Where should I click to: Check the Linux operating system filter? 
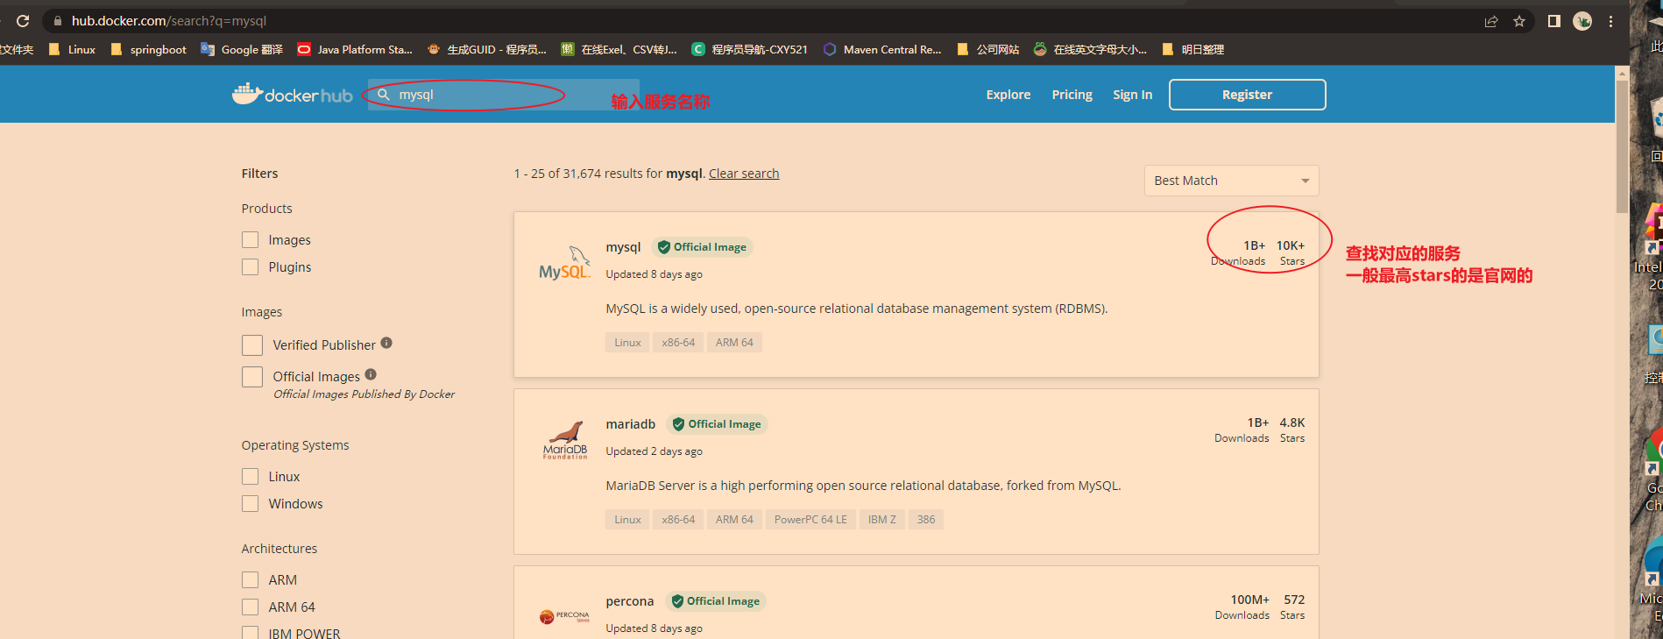click(251, 477)
